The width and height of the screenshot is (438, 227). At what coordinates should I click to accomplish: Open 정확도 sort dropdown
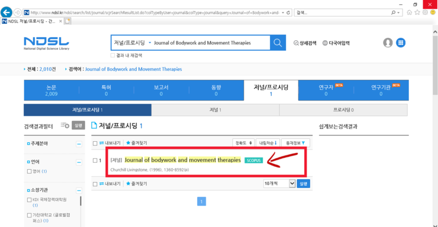coord(243,143)
